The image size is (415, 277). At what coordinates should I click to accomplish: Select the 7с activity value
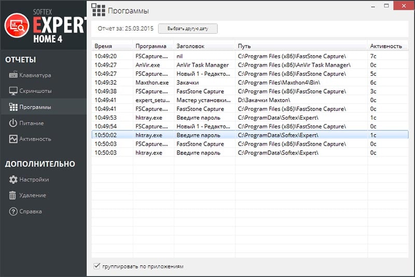tap(373, 56)
